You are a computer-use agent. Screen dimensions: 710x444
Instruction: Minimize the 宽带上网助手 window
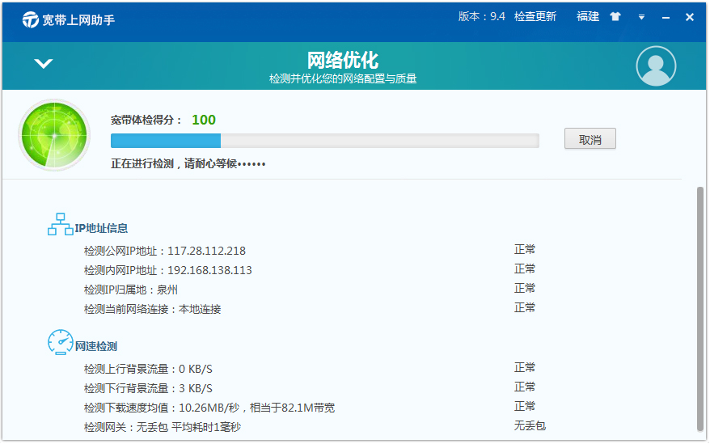point(666,17)
